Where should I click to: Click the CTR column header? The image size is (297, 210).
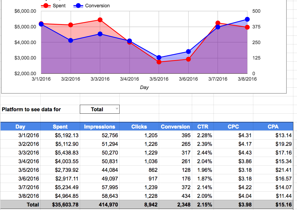click(x=203, y=127)
